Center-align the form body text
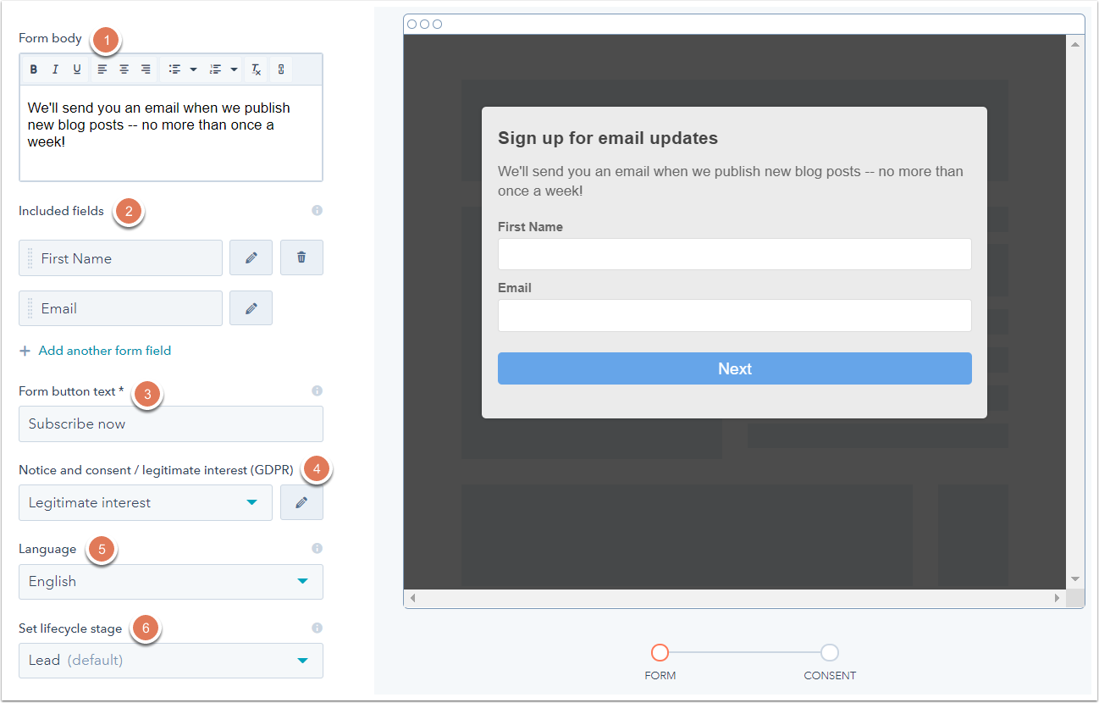The image size is (1099, 703). [x=124, y=69]
